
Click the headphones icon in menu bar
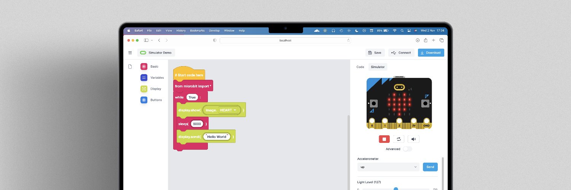click(333, 30)
